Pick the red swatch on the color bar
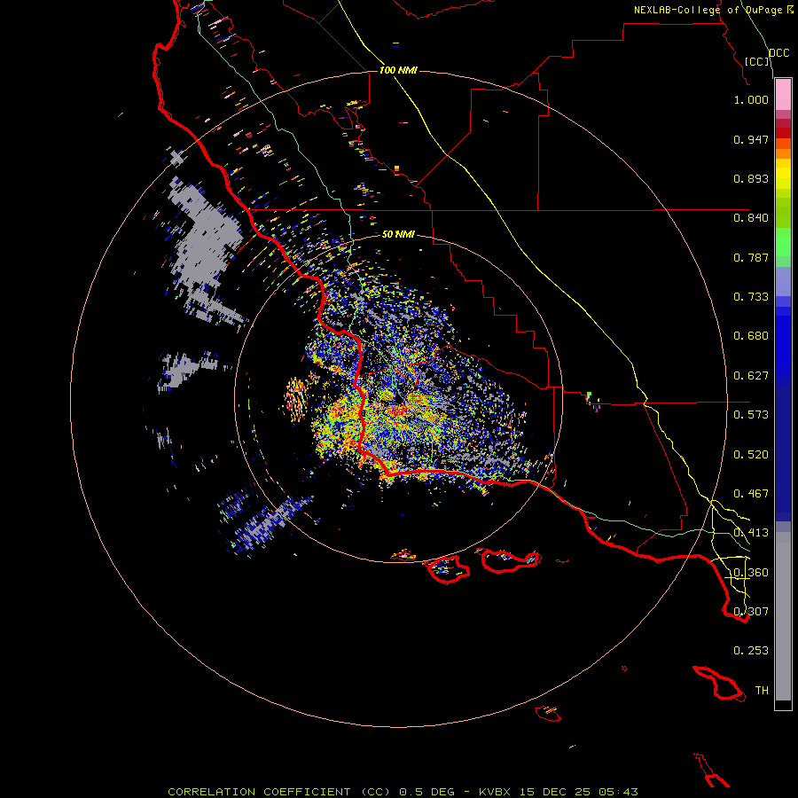Image resolution: width=798 pixels, height=798 pixels. [x=783, y=133]
